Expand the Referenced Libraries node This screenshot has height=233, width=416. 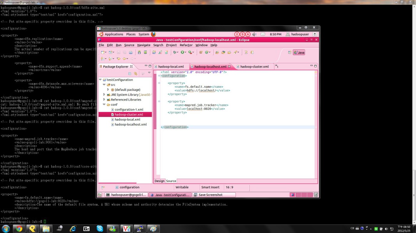[104, 99]
